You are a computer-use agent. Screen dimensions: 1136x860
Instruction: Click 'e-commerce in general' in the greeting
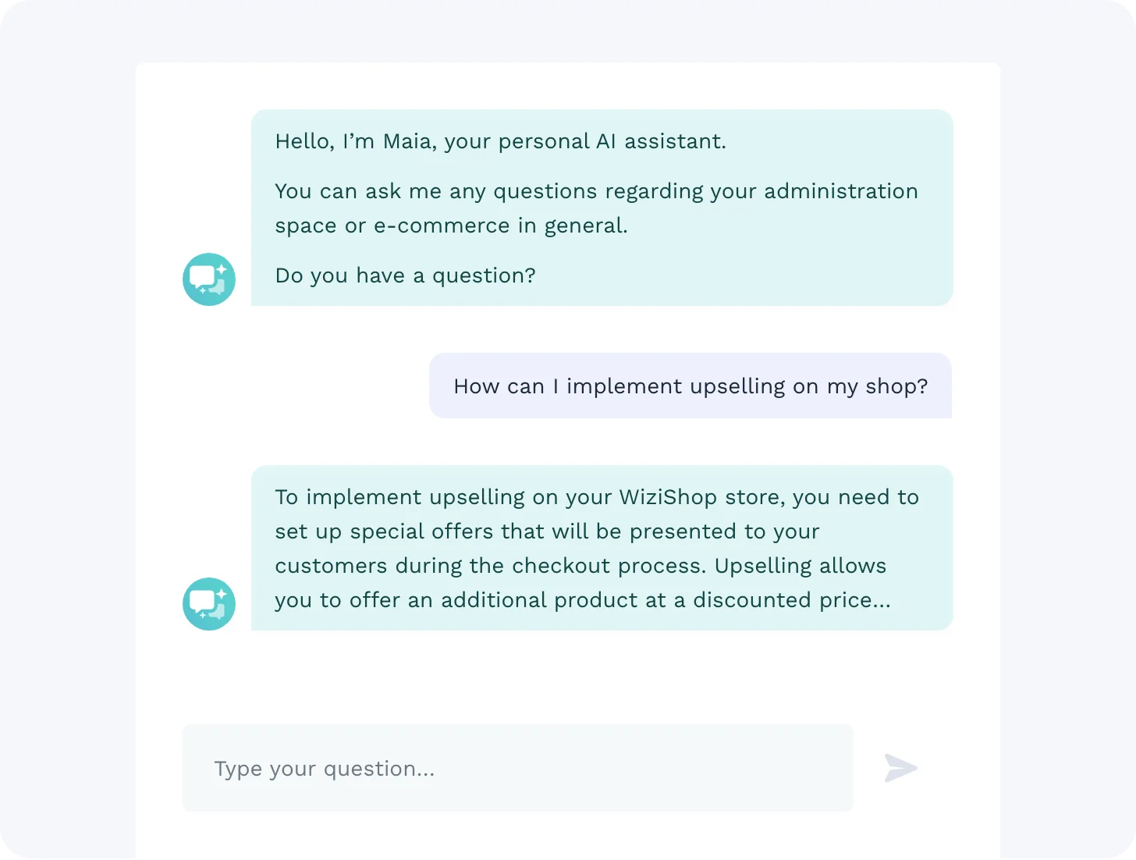point(500,226)
